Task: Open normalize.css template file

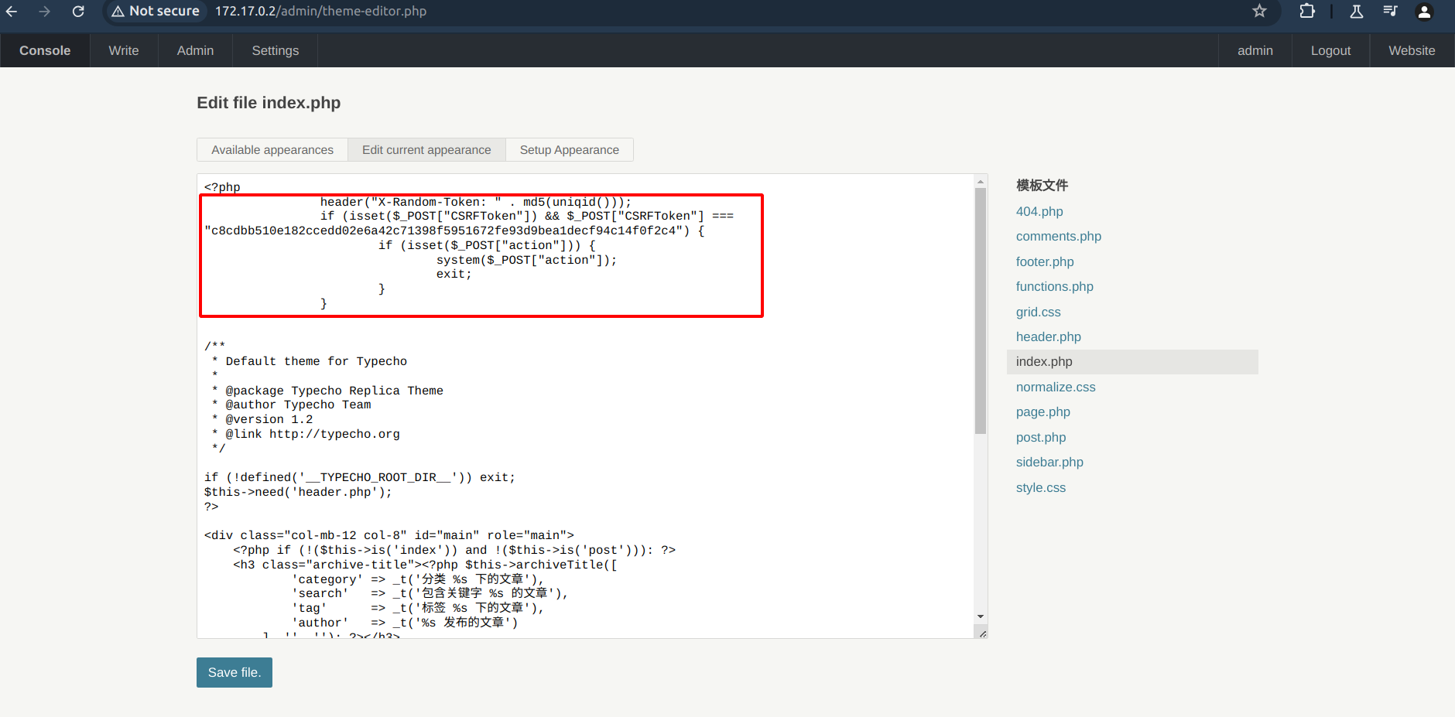Action: (x=1056, y=388)
